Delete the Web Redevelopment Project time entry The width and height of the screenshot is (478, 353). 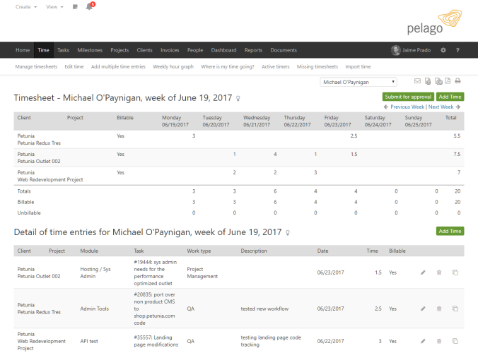click(439, 341)
